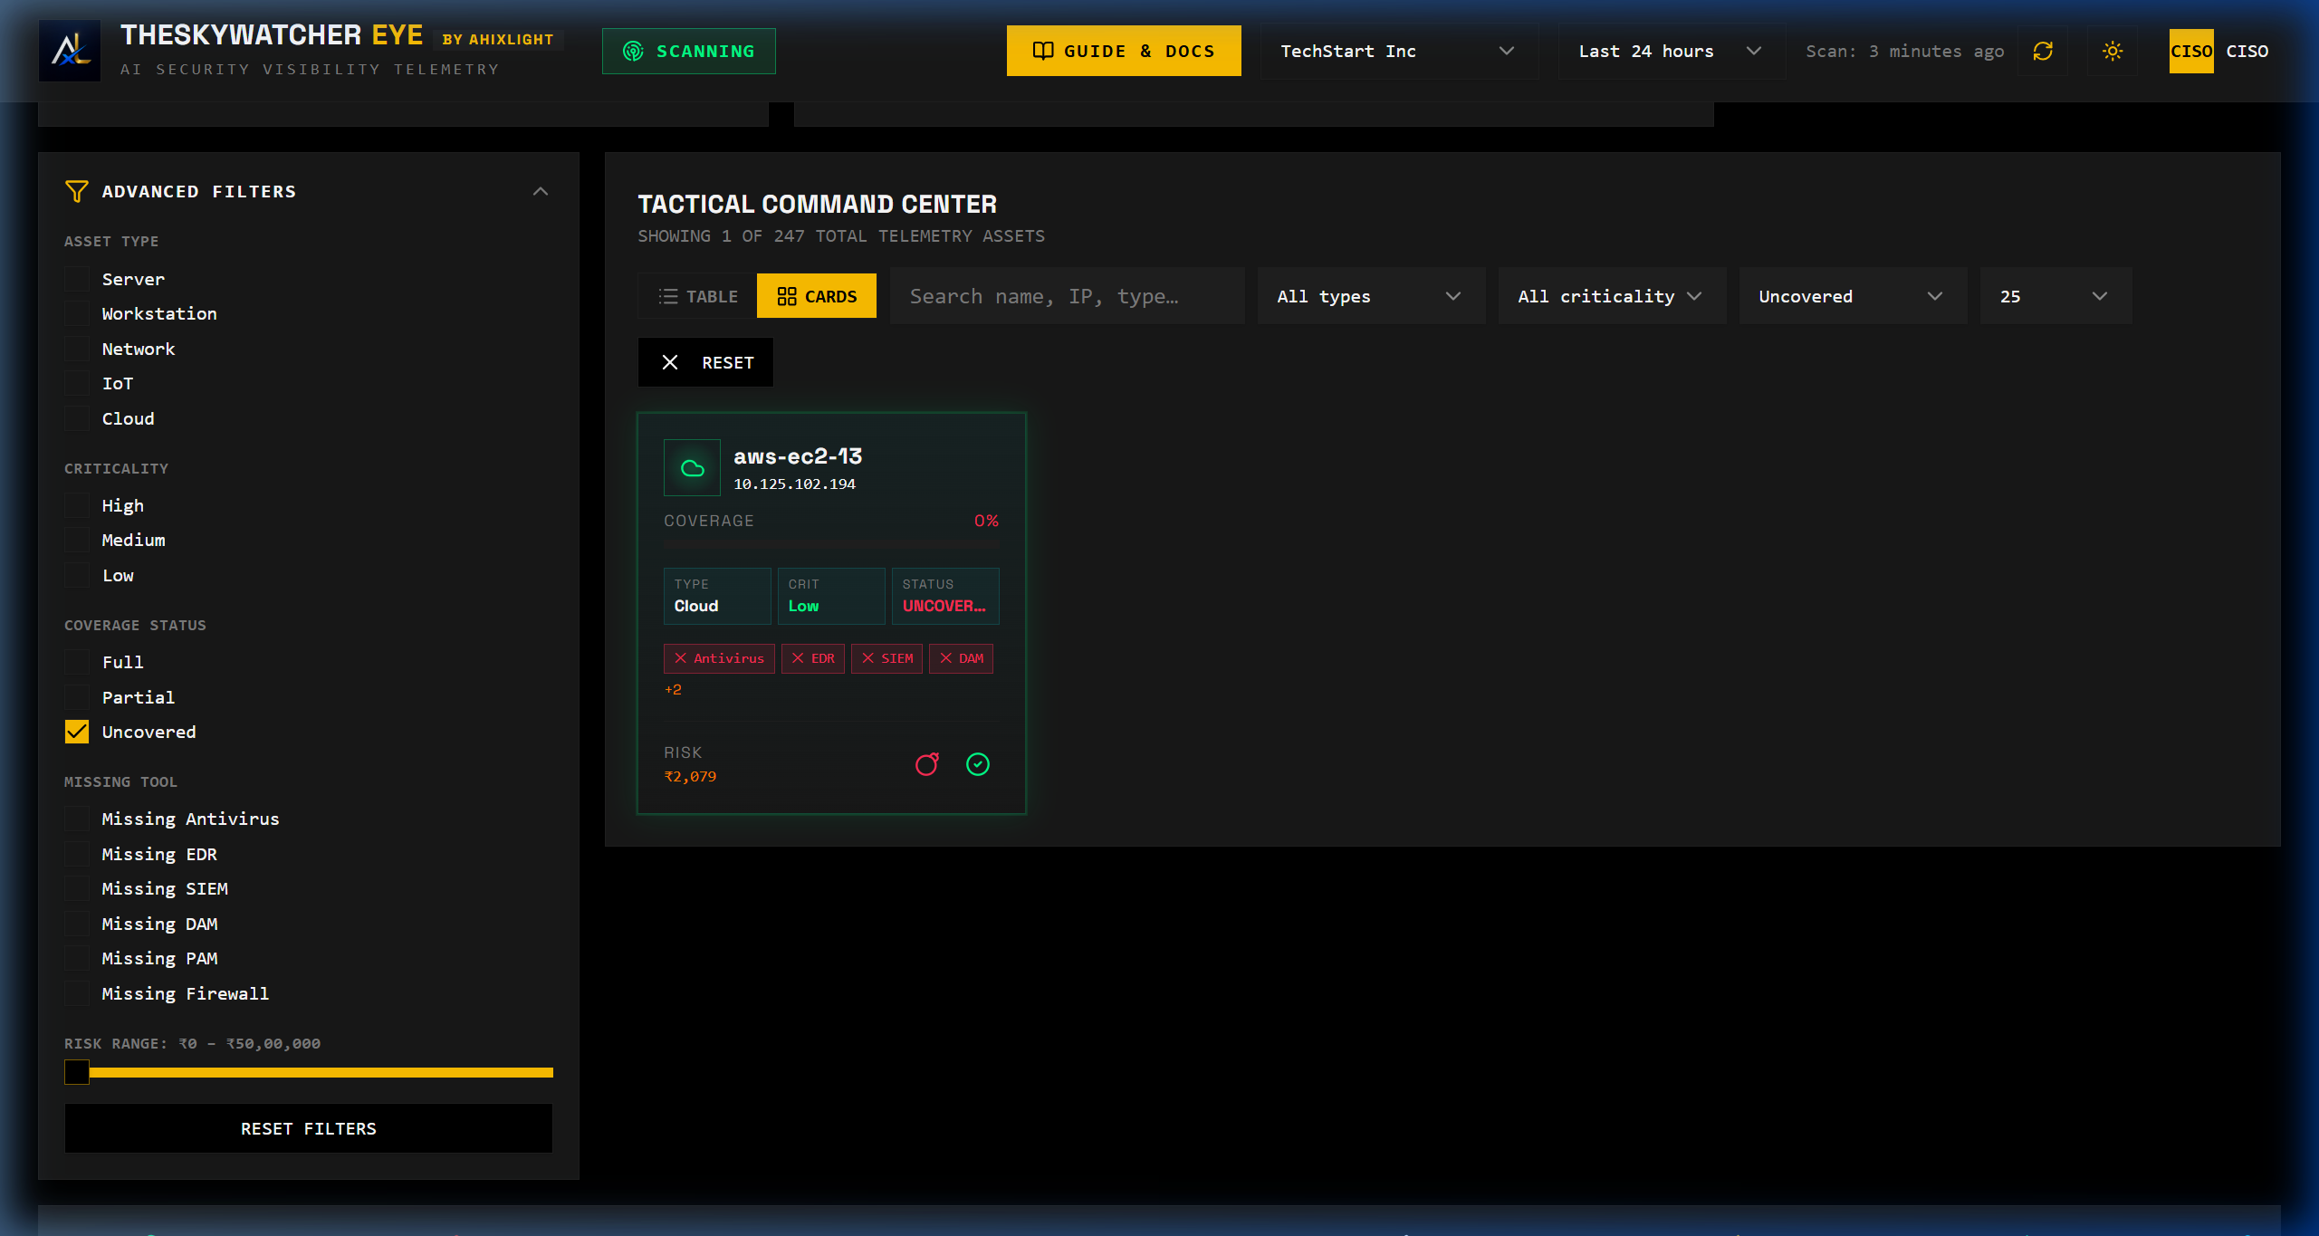
Task: Enable the Missing EDR filter
Action: point(77,854)
